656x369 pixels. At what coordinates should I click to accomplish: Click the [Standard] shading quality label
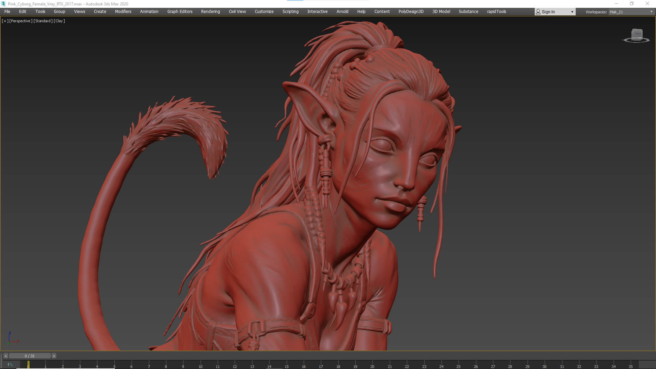click(43, 21)
